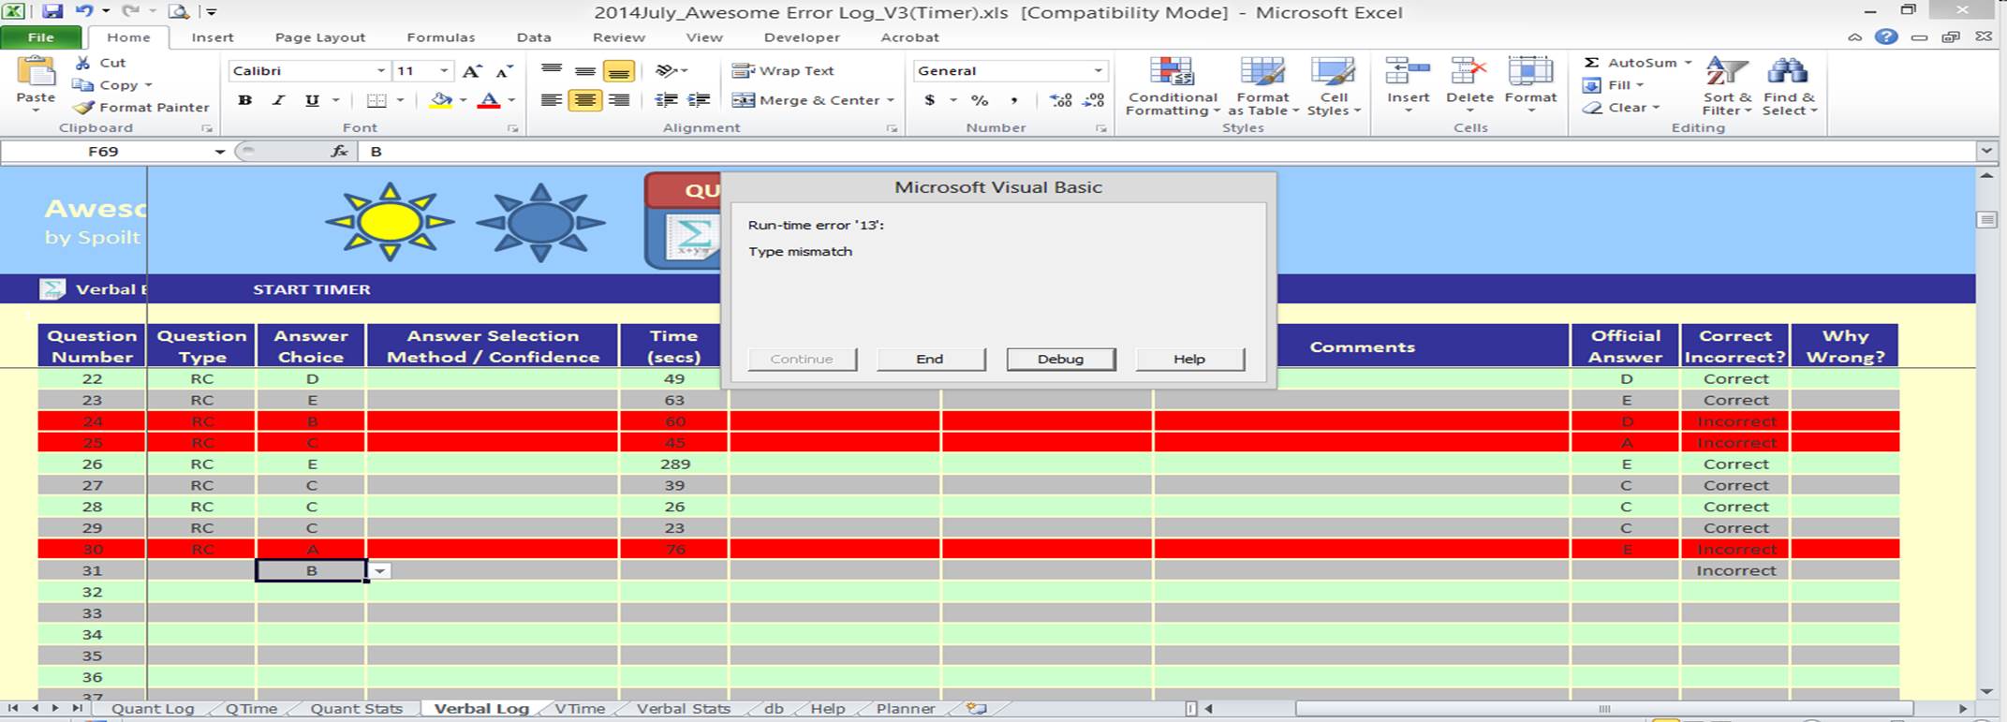Apply the red font color
This screenshot has width=2007, height=722.
pyautogui.click(x=489, y=100)
